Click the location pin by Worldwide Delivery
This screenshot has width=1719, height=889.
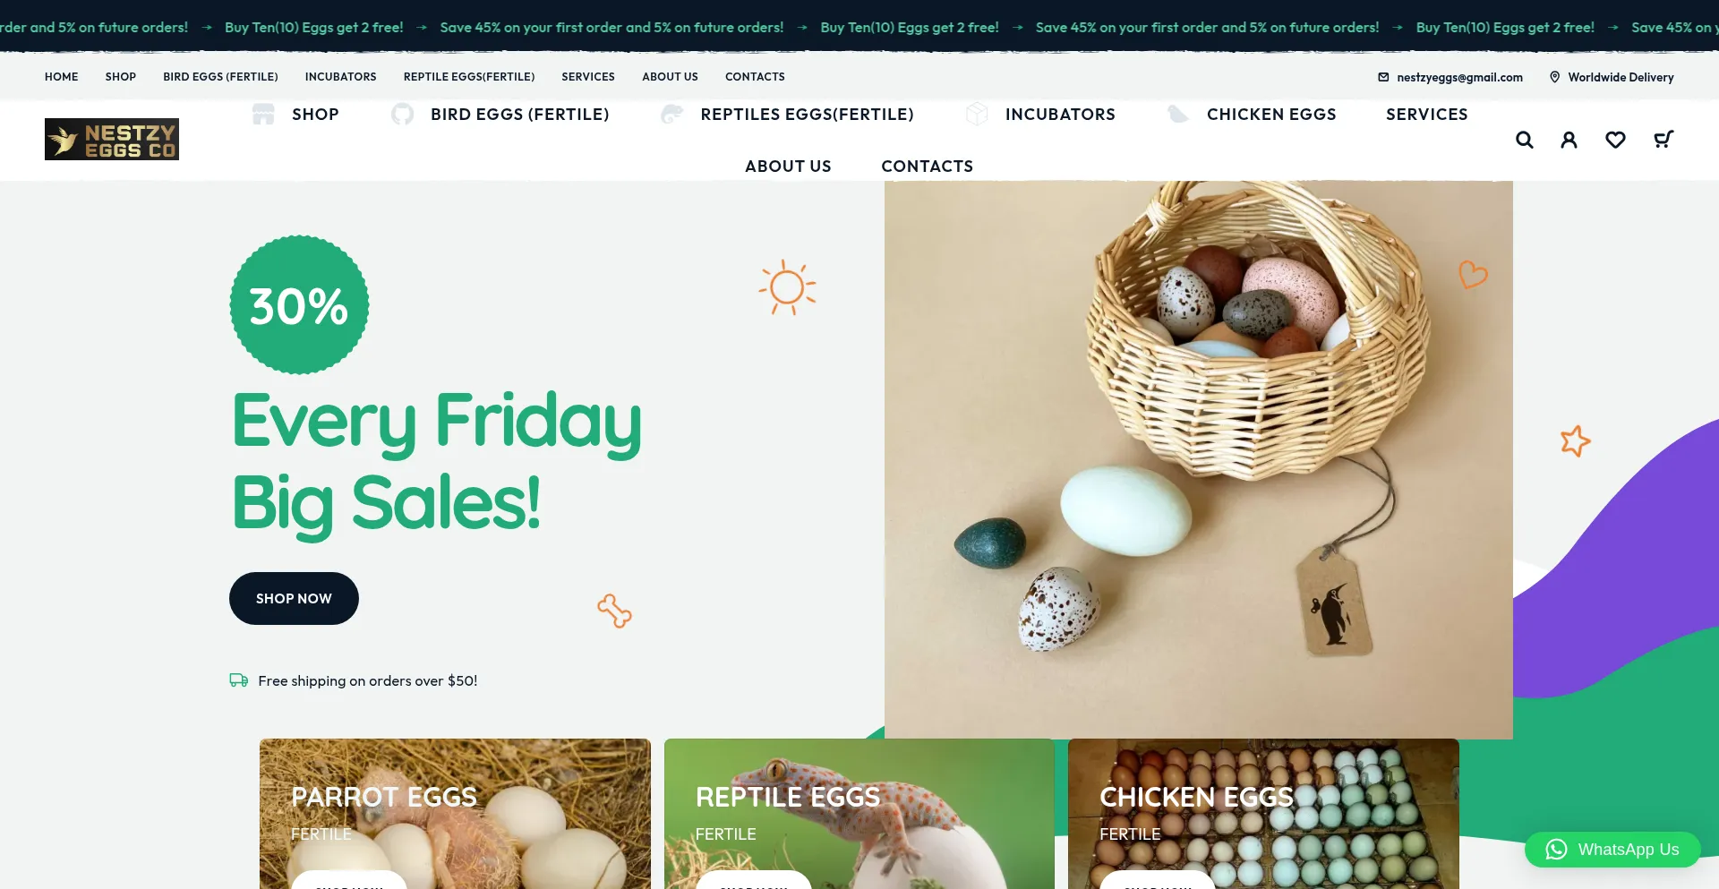pyautogui.click(x=1554, y=77)
